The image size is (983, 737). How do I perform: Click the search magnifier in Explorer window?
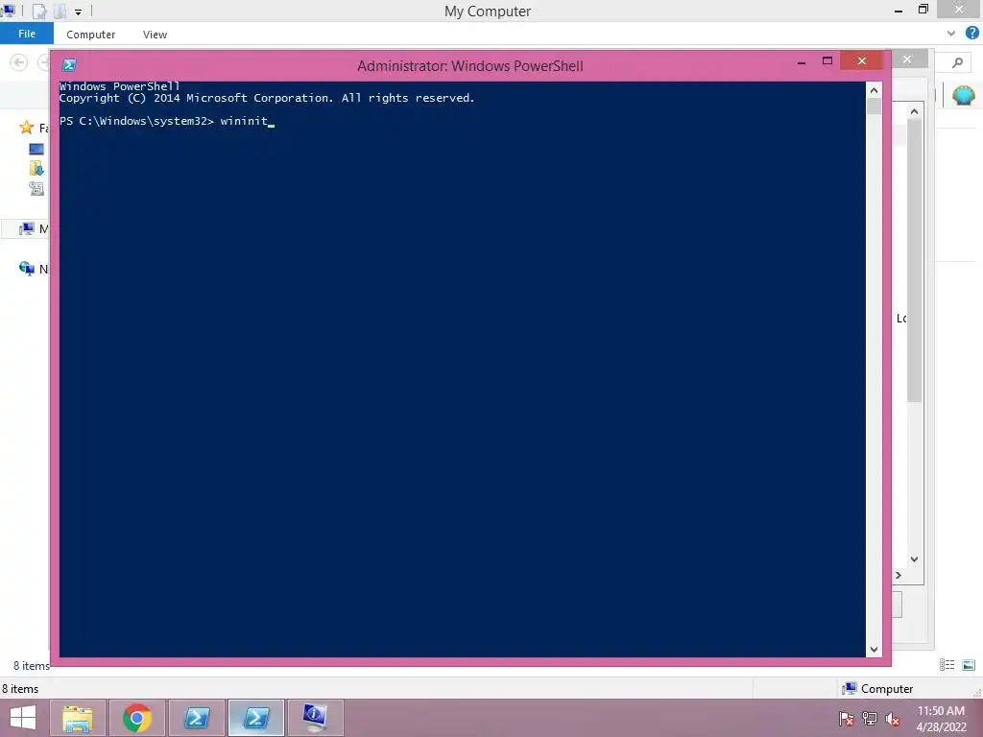tap(957, 62)
